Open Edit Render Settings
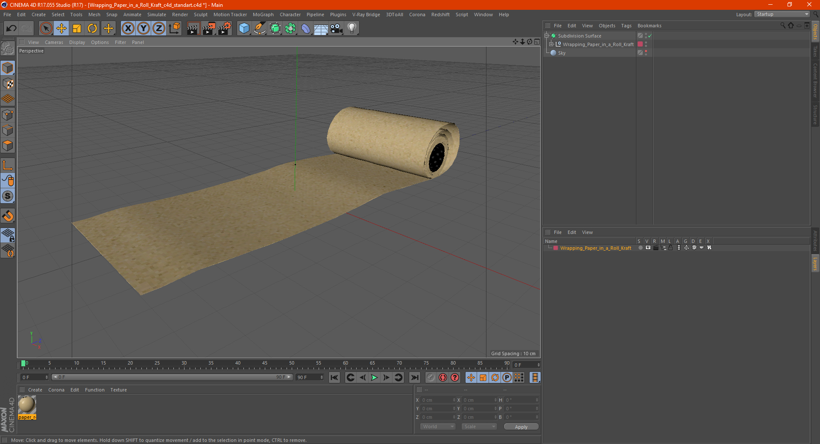Image resolution: width=820 pixels, height=444 pixels. point(225,29)
